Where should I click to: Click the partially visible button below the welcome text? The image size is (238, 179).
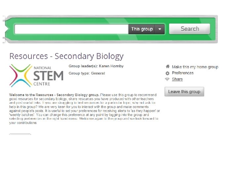(x=20, y=134)
